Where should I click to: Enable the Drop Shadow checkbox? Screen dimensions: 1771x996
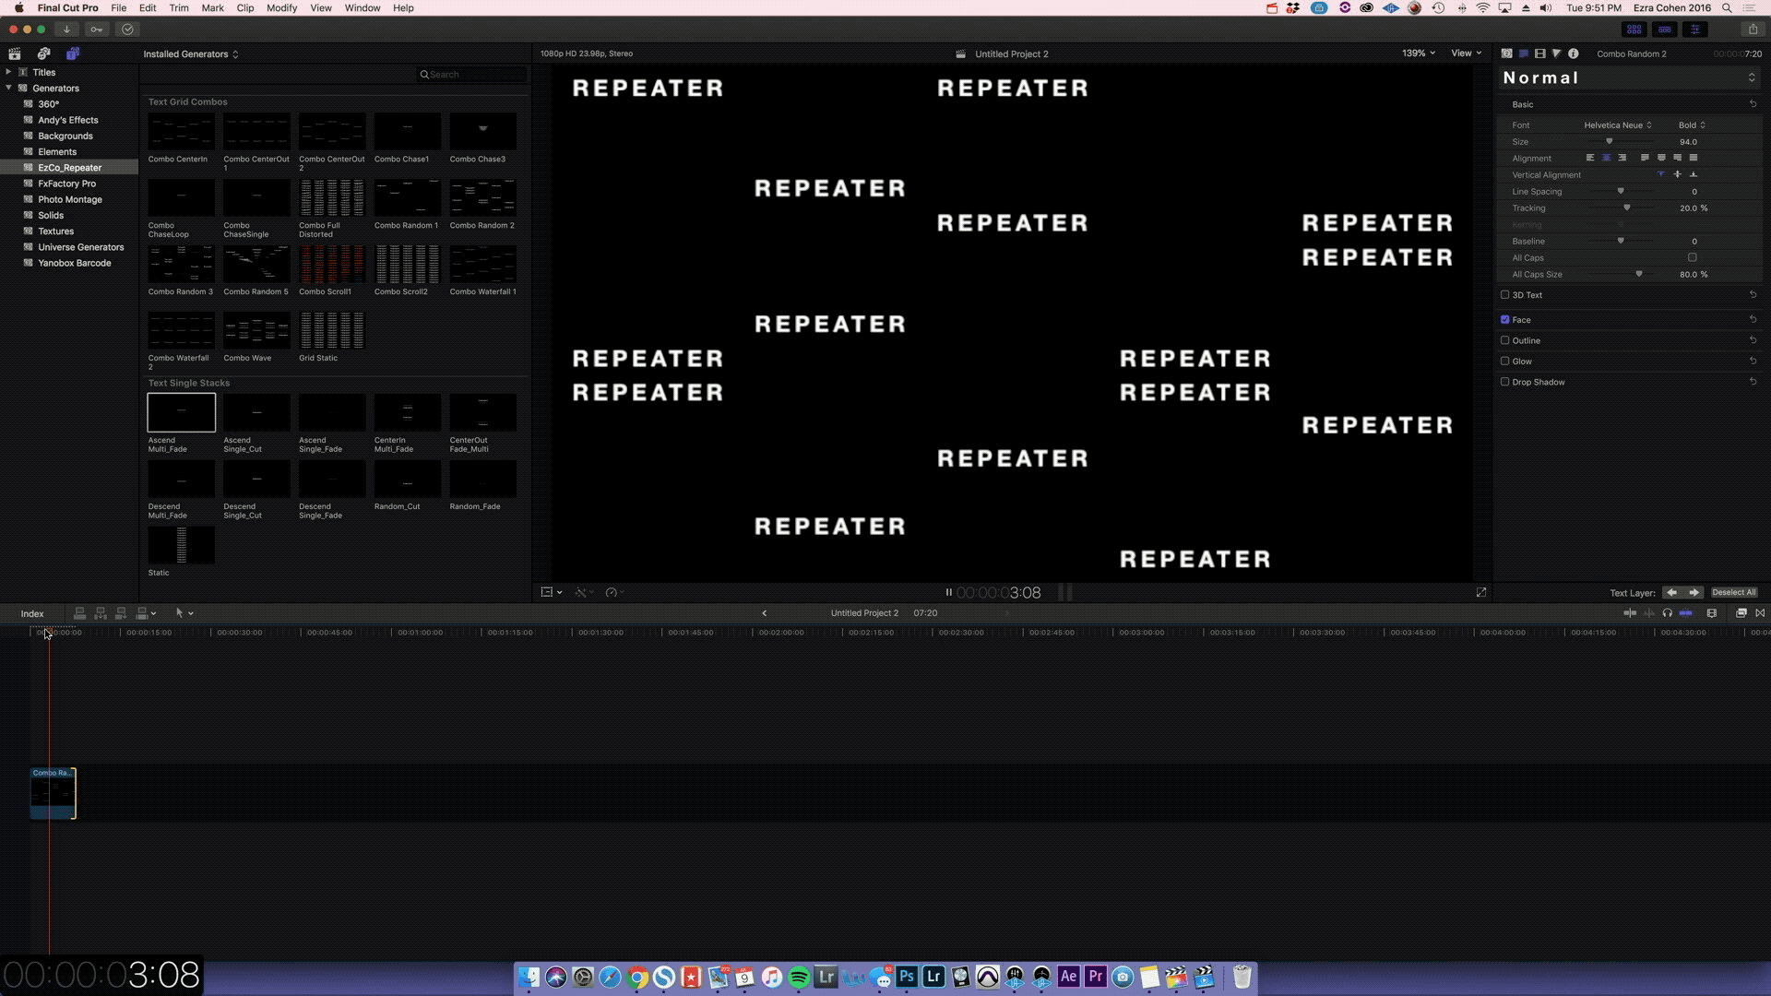pos(1505,382)
